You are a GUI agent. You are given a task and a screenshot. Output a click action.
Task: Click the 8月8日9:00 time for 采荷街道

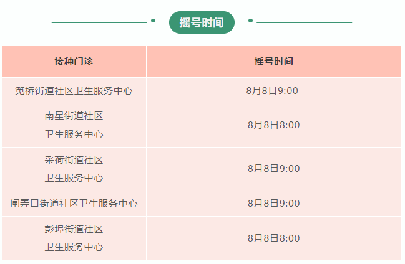coord(274,169)
